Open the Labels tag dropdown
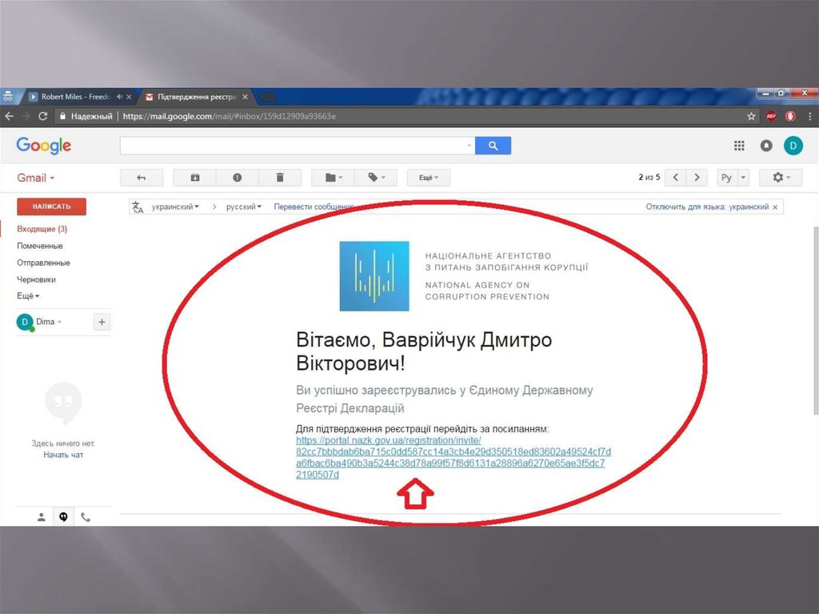The width and height of the screenshot is (819, 614). click(376, 178)
